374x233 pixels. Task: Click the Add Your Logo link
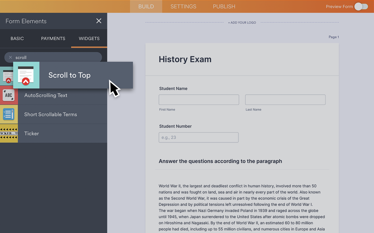click(x=242, y=22)
